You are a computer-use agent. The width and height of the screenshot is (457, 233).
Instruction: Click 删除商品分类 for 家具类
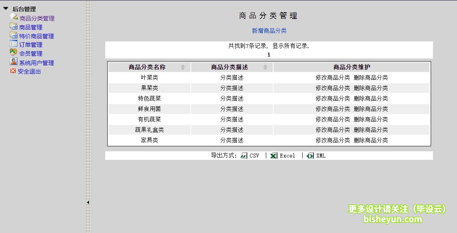(x=372, y=140)
